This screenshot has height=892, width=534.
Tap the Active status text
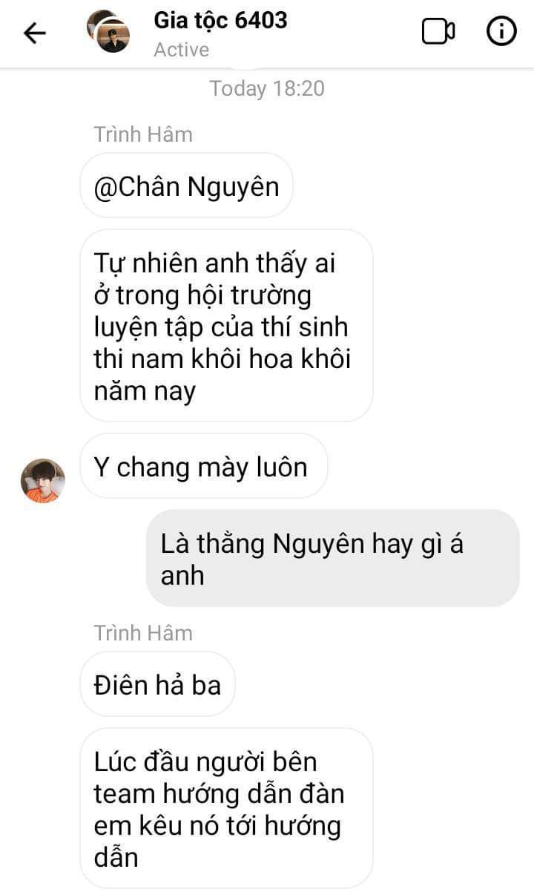(182, 50)
